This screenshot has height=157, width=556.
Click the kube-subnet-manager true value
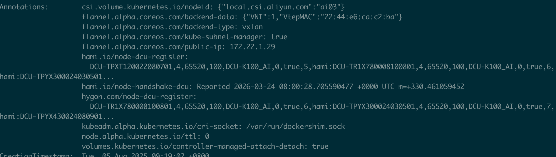pos(279,37)
